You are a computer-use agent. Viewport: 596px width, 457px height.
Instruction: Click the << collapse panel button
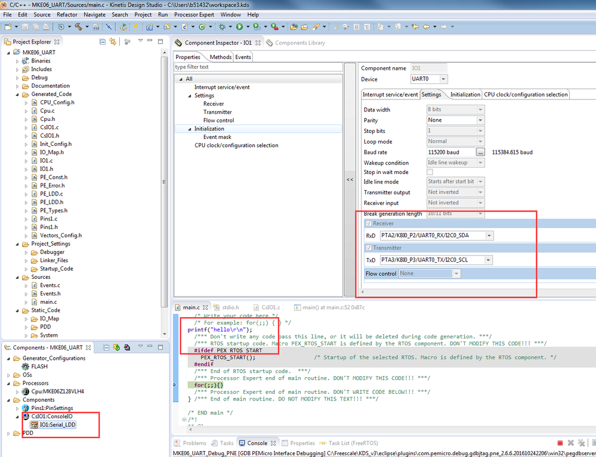pyautogui.click(x=350, y=179)
